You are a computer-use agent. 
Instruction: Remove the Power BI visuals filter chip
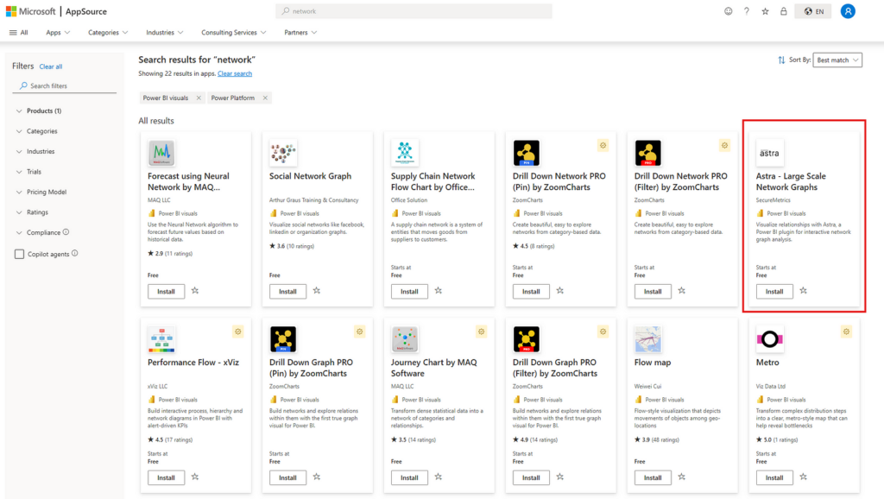point(199,98)
